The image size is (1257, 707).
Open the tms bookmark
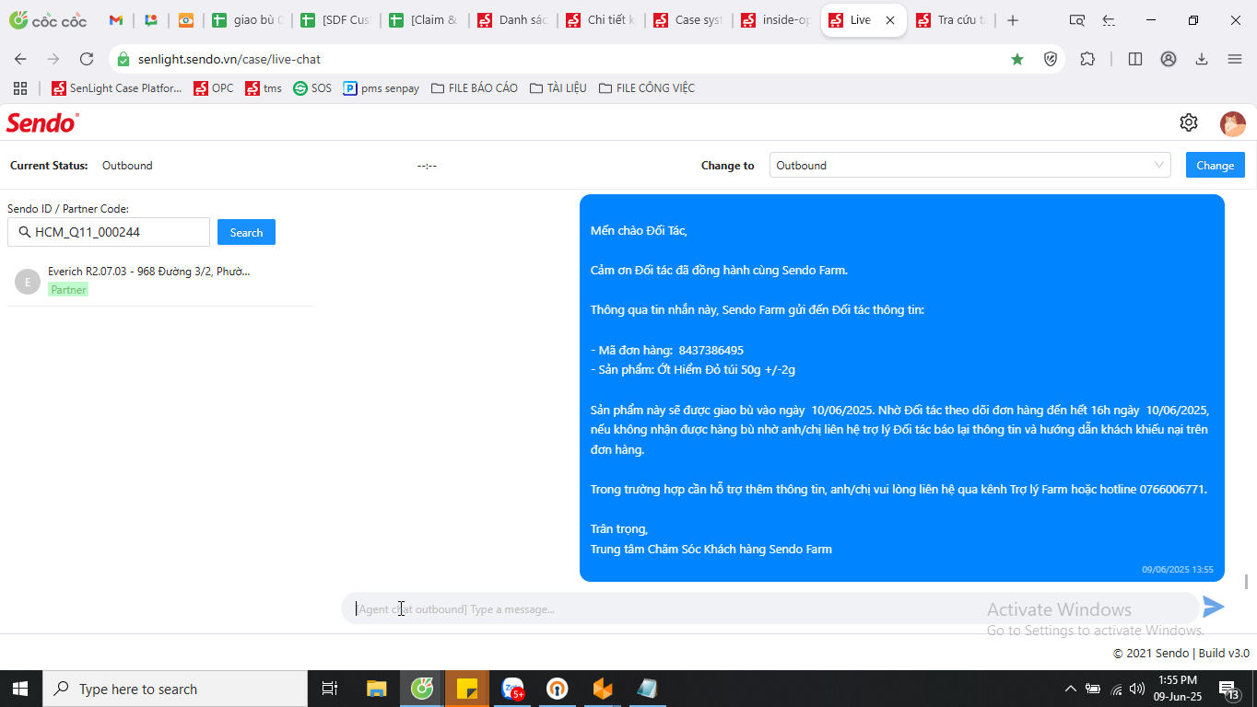click(x=264, y=88)
